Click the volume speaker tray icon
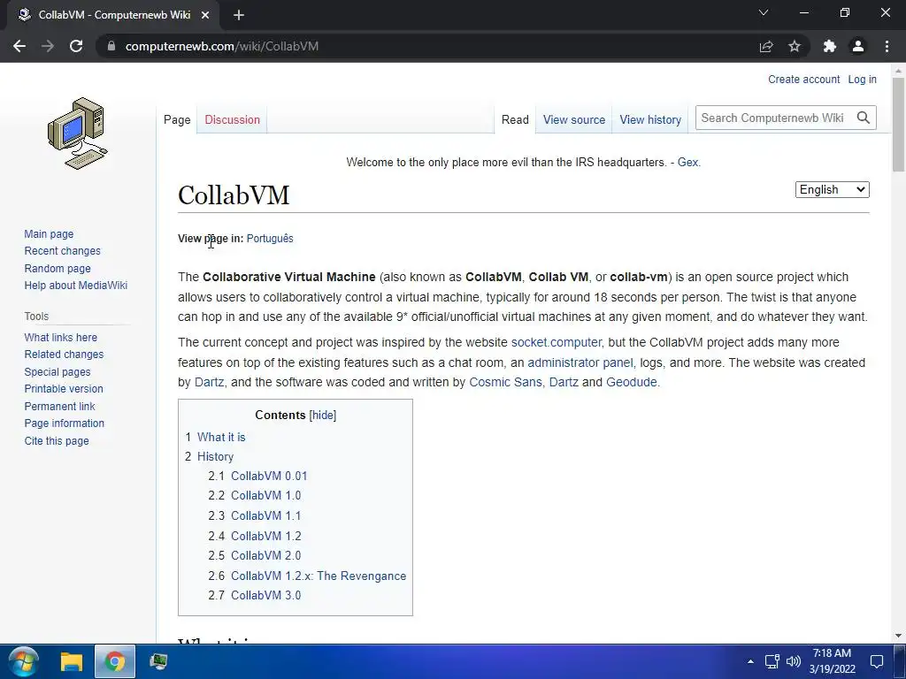The image size is (906, 679). pyautogui.click(x=794, y=661)
